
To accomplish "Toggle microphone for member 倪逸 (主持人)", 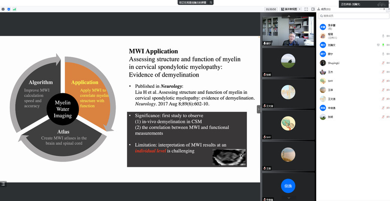I will 383,36.
